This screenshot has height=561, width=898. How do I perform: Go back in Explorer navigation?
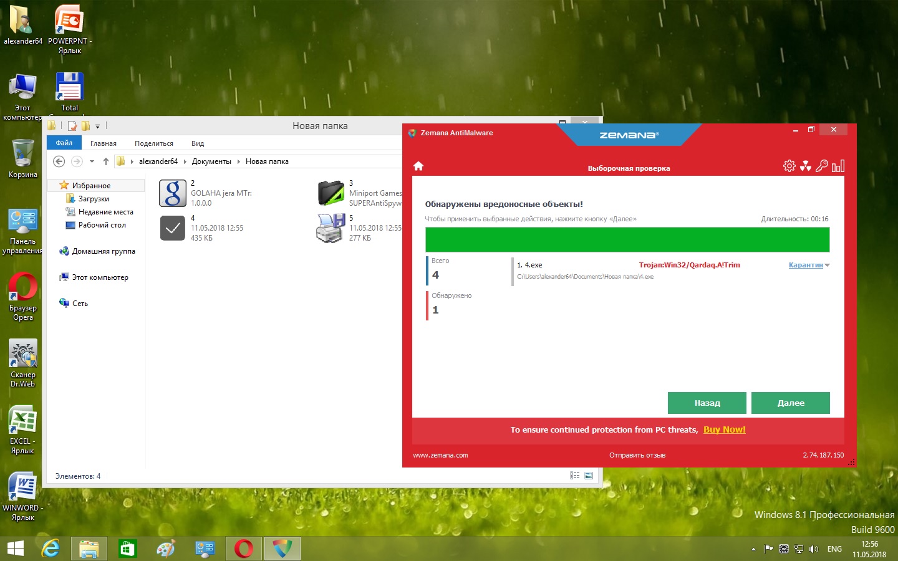59,161
